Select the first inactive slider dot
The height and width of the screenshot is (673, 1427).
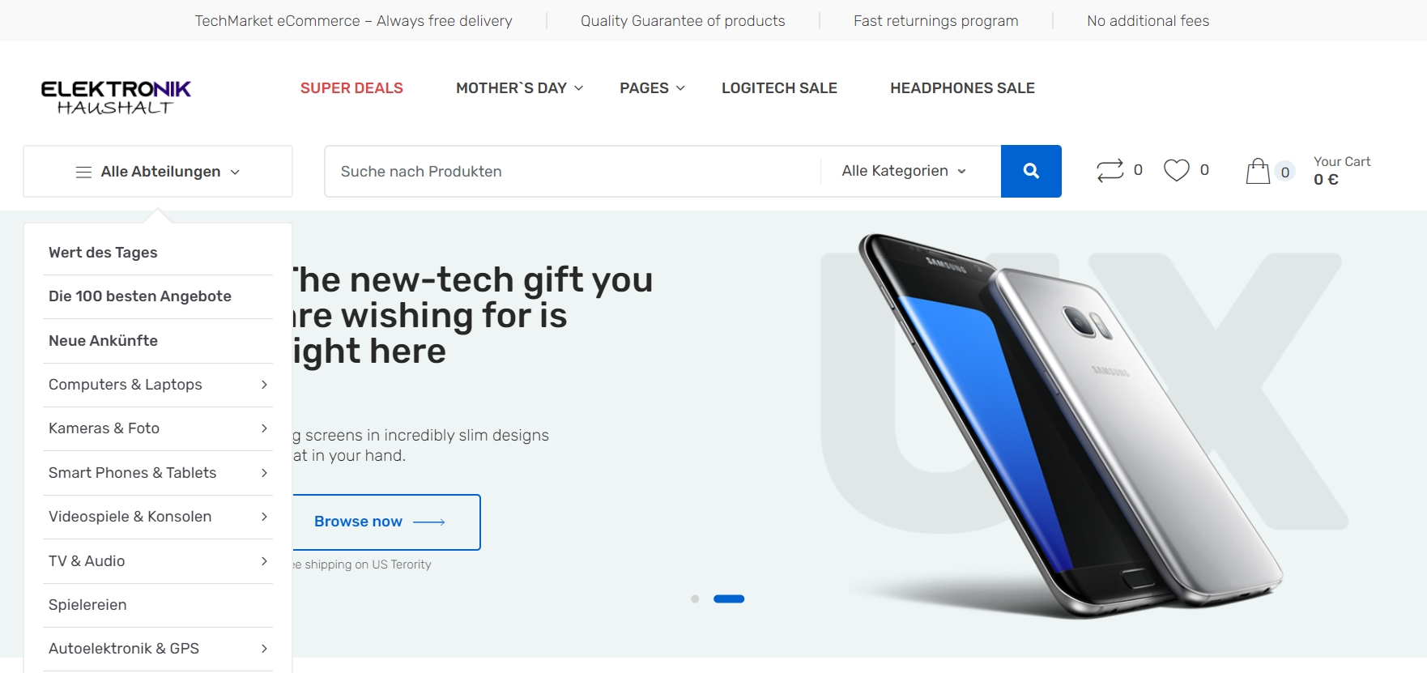point(695,599)
